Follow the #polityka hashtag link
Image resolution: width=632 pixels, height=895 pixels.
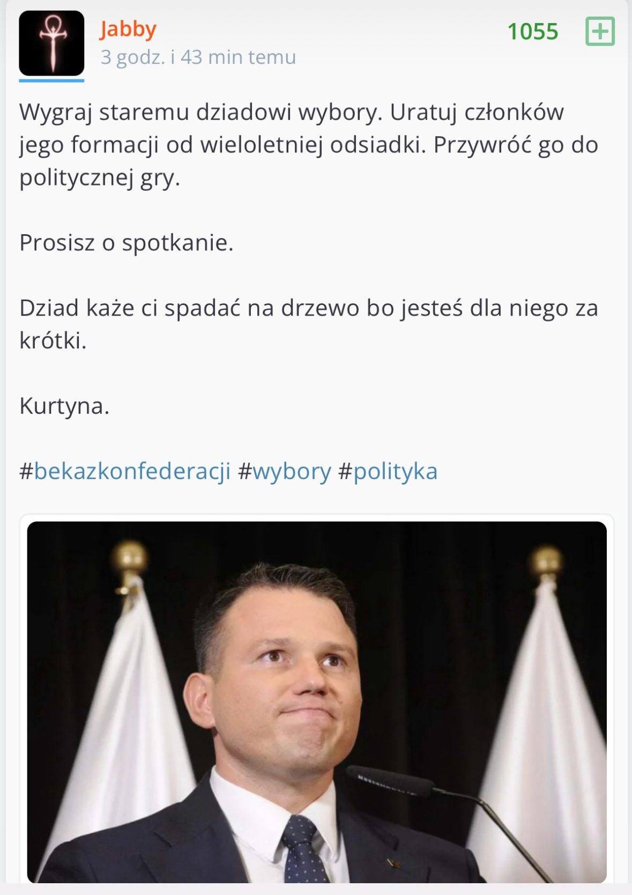pyautogui.click(x=388, y=471)
